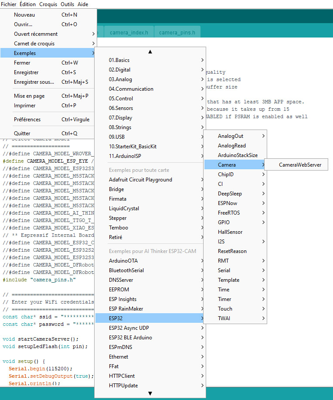Open 09.USB examples submenu
This screenshot has height=400, width=333.
(150, 137)
